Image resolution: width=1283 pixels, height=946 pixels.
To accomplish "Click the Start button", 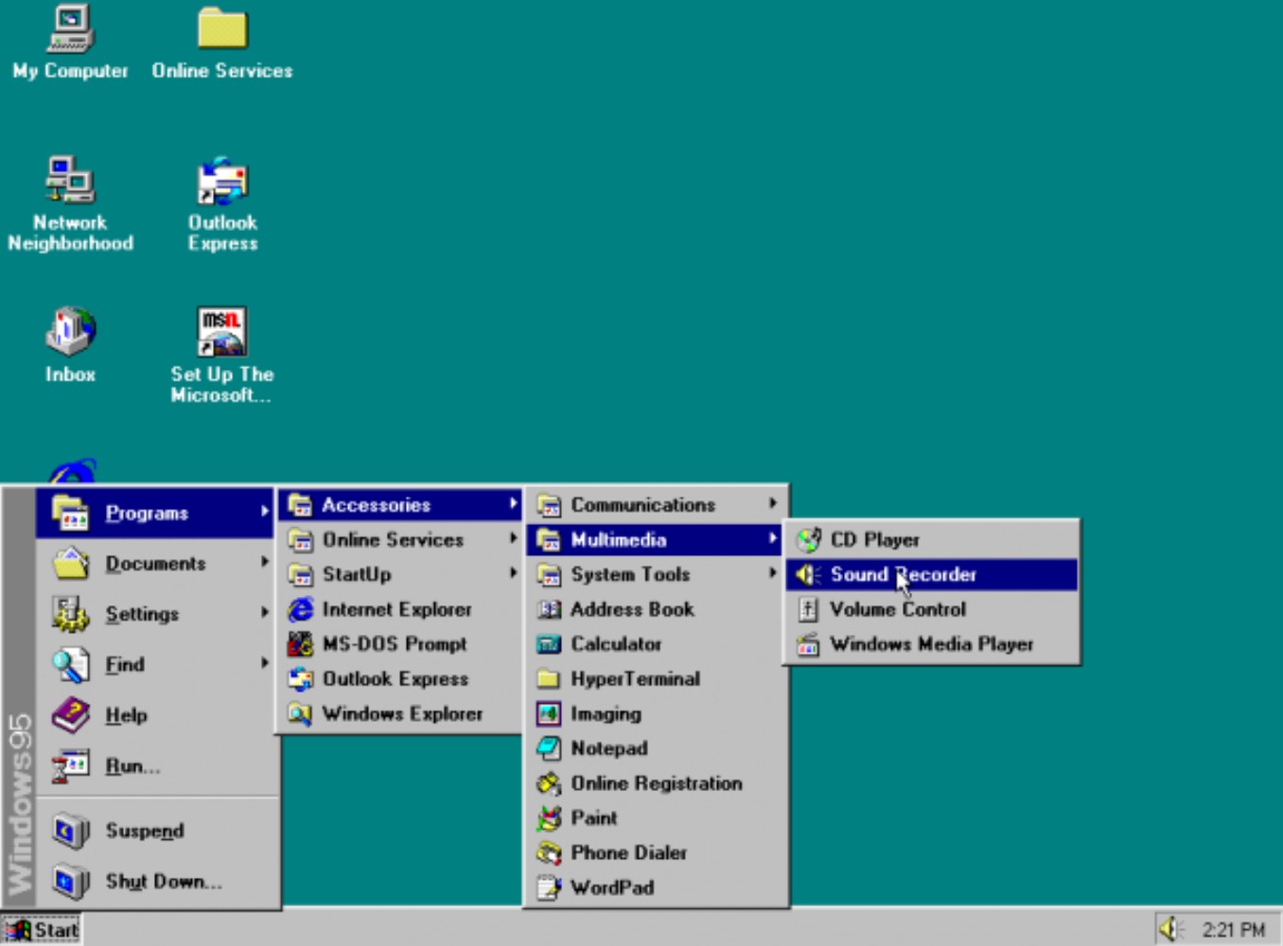I will tap(42, 930).
